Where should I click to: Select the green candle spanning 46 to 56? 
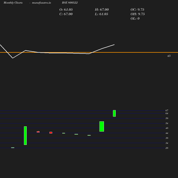coord(102,126)
